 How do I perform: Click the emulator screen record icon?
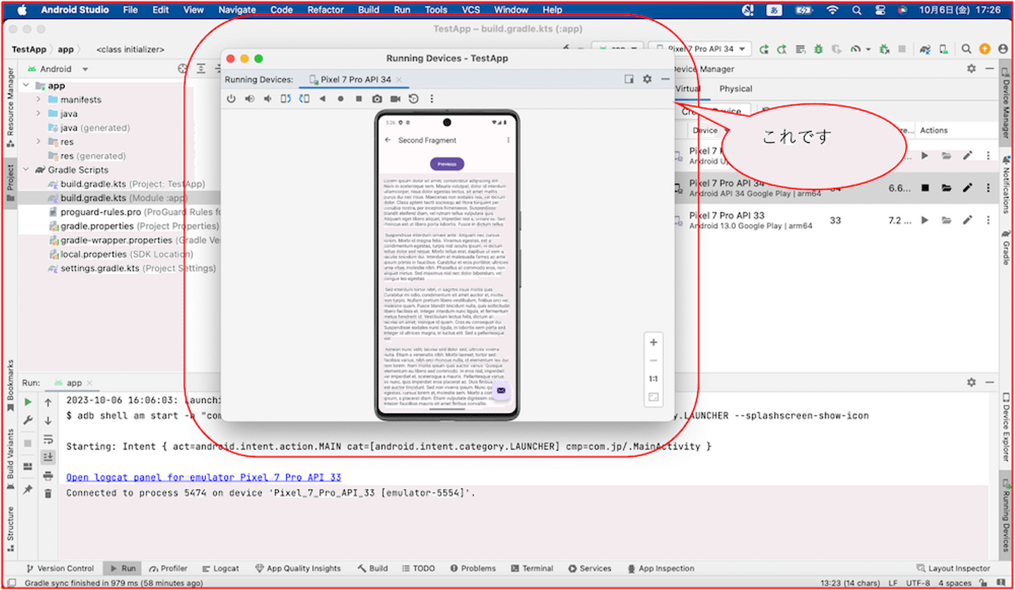(395, 99)
